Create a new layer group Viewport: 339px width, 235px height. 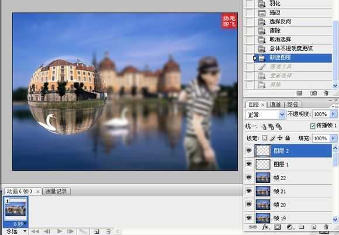point(302,227)
